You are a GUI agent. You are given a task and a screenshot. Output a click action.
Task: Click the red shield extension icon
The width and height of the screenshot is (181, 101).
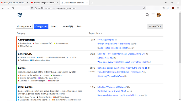tap(173, 8)
